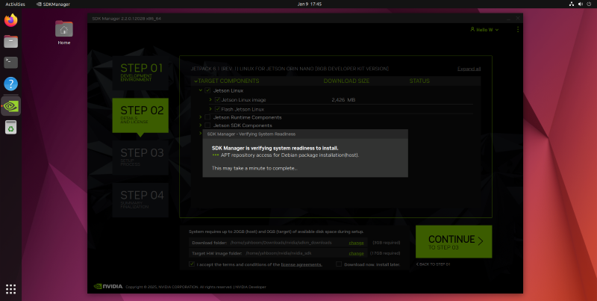Viewport: 597px width, 301px height.
Task: Open Firefox from the dock
Action: click(x=10, y=20)
